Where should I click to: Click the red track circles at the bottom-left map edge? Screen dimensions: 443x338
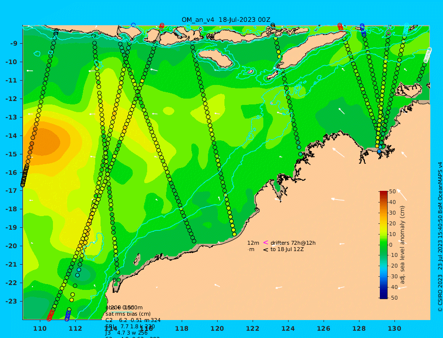(x=51, y=315)
